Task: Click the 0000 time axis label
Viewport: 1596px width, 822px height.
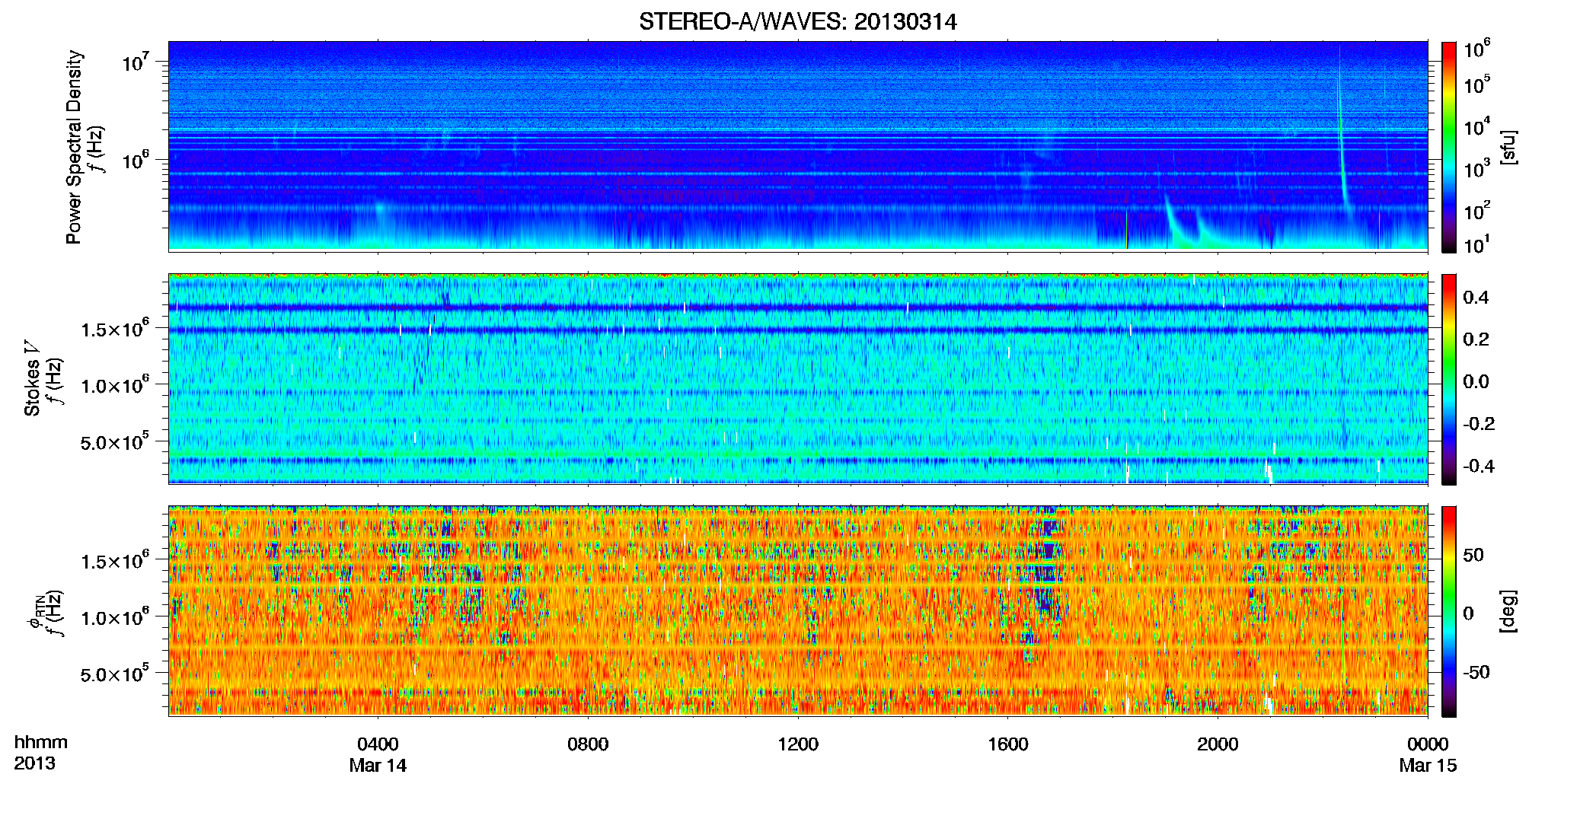Action: coord(1428,744)
